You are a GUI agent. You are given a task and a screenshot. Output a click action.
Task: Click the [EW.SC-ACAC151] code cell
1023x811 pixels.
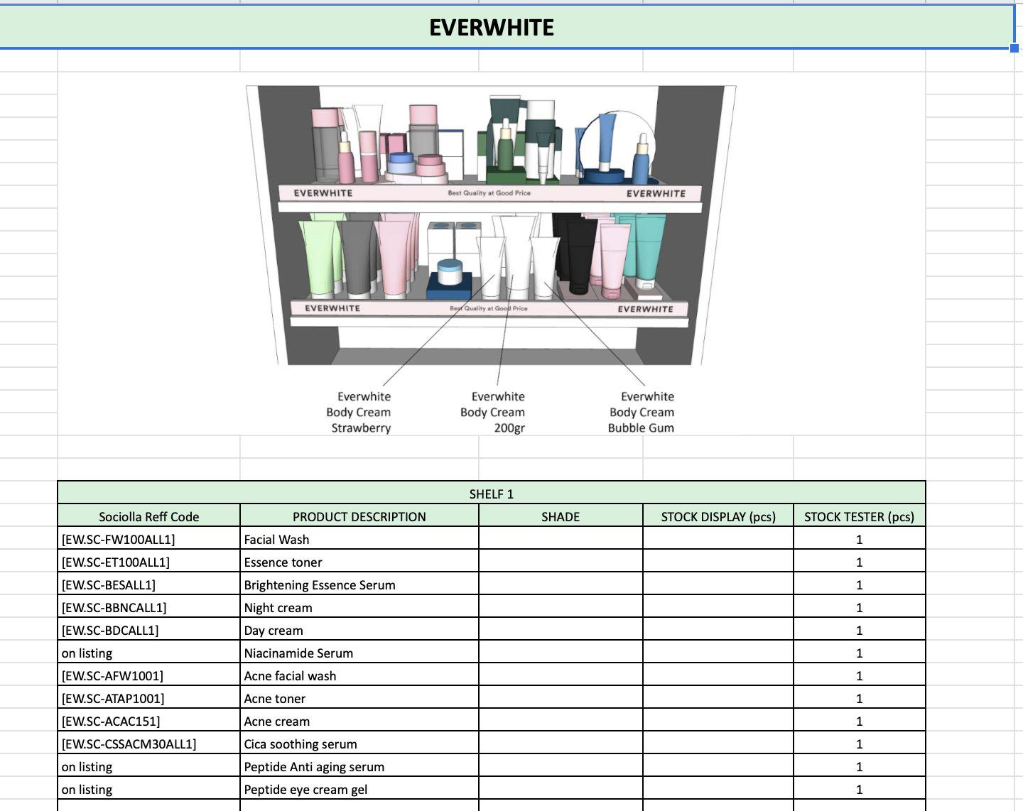tap(149, 721)
